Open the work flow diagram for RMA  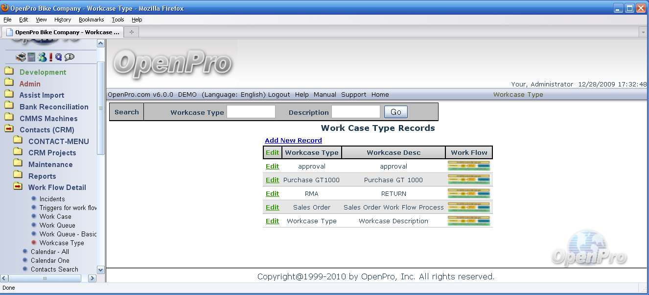(x=468, y=194)
